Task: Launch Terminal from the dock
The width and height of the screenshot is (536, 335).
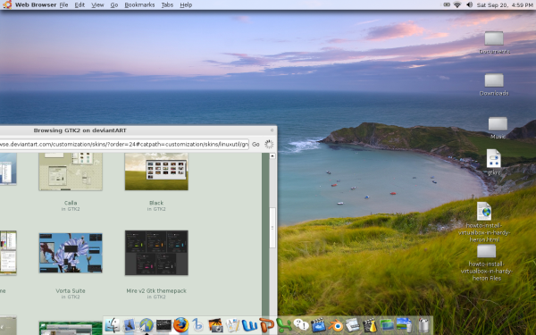Action: [x=163, y=325]
